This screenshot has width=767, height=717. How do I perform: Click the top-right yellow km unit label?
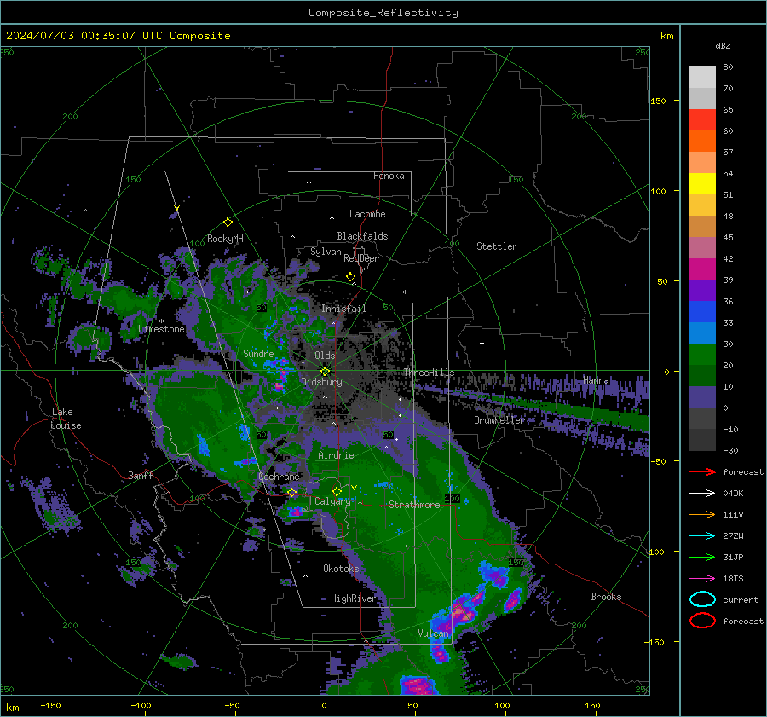(x=666, y=36)
